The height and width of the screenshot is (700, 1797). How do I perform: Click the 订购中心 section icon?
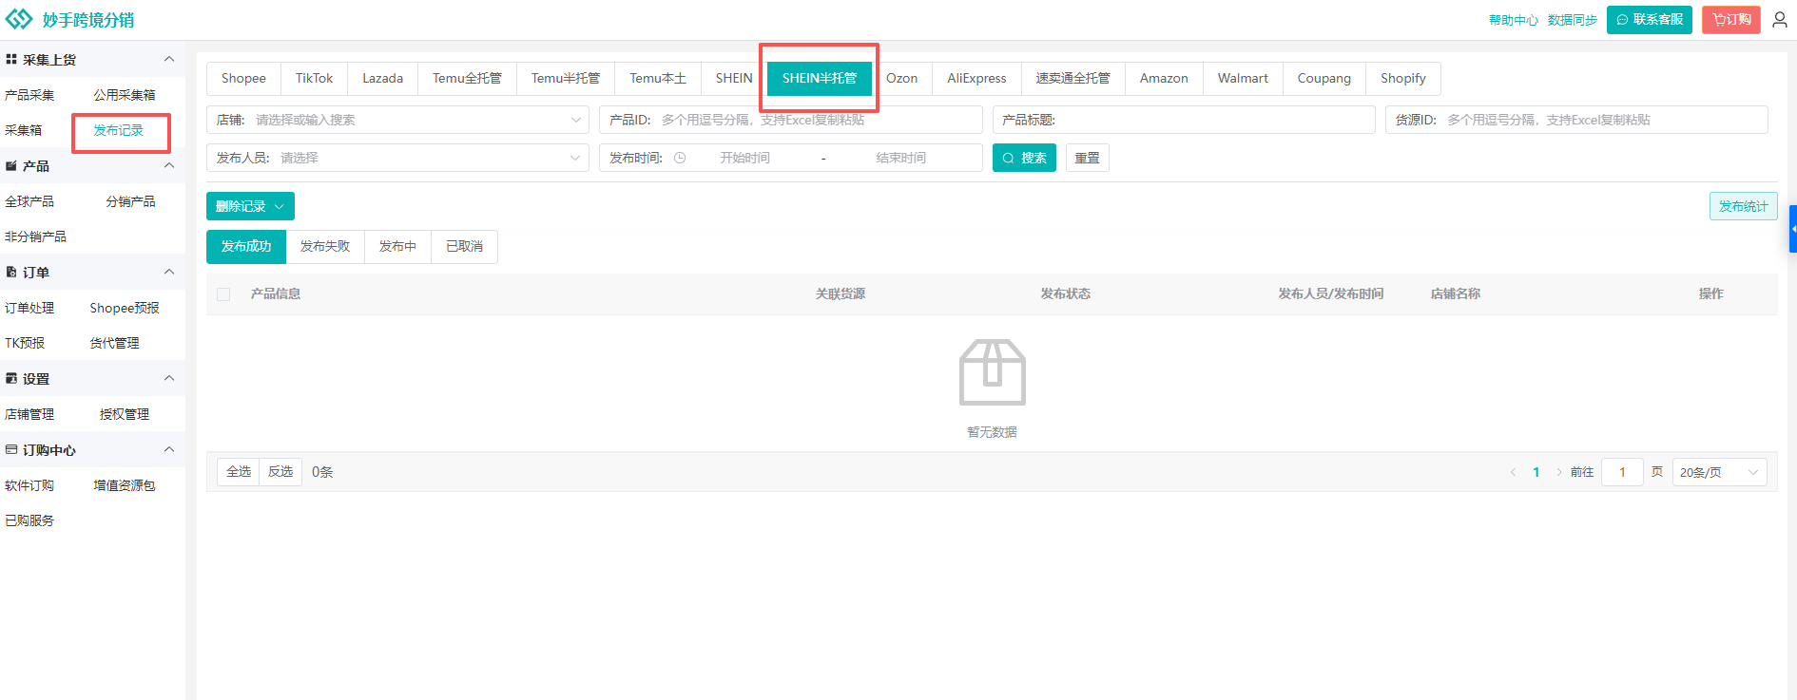[11, 449]
